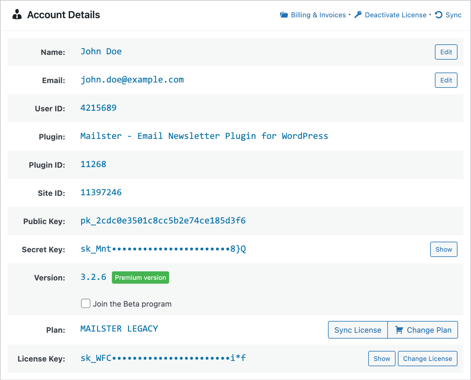This screenshot has height=380, width=471.
Task: Click Deactivate License
Action: pos(395,15)
